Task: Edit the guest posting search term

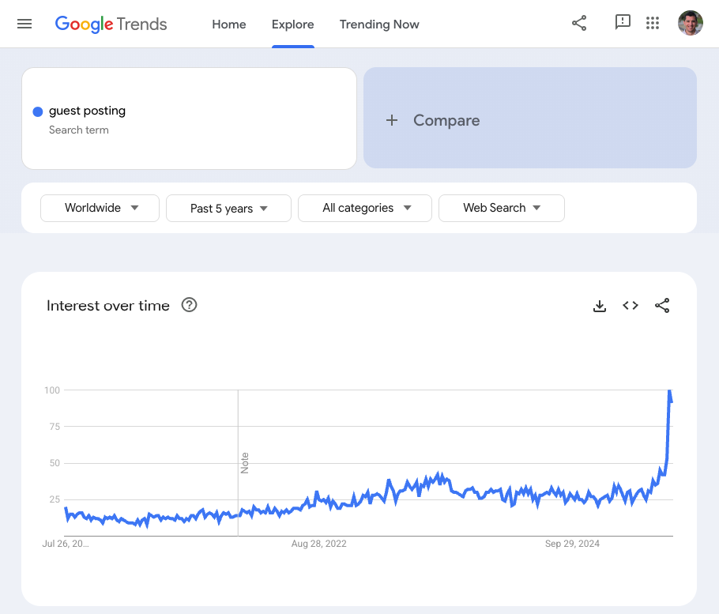Action: tap(87, 111)
